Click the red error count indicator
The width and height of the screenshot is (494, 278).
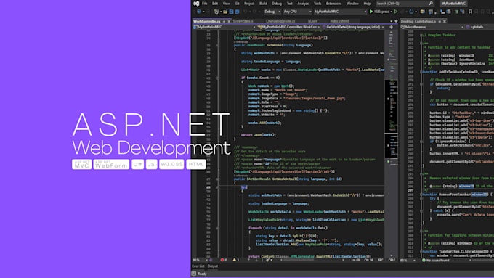pos(224,260)
